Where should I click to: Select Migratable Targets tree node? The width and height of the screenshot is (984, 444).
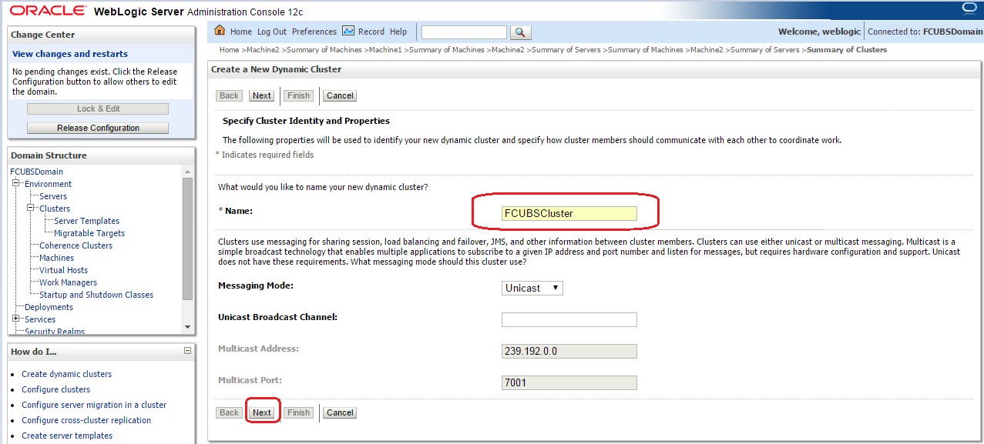89,233
